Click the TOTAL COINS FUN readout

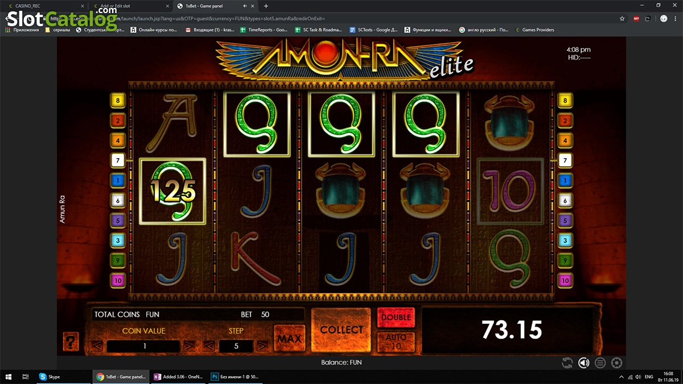coord(127,315)
